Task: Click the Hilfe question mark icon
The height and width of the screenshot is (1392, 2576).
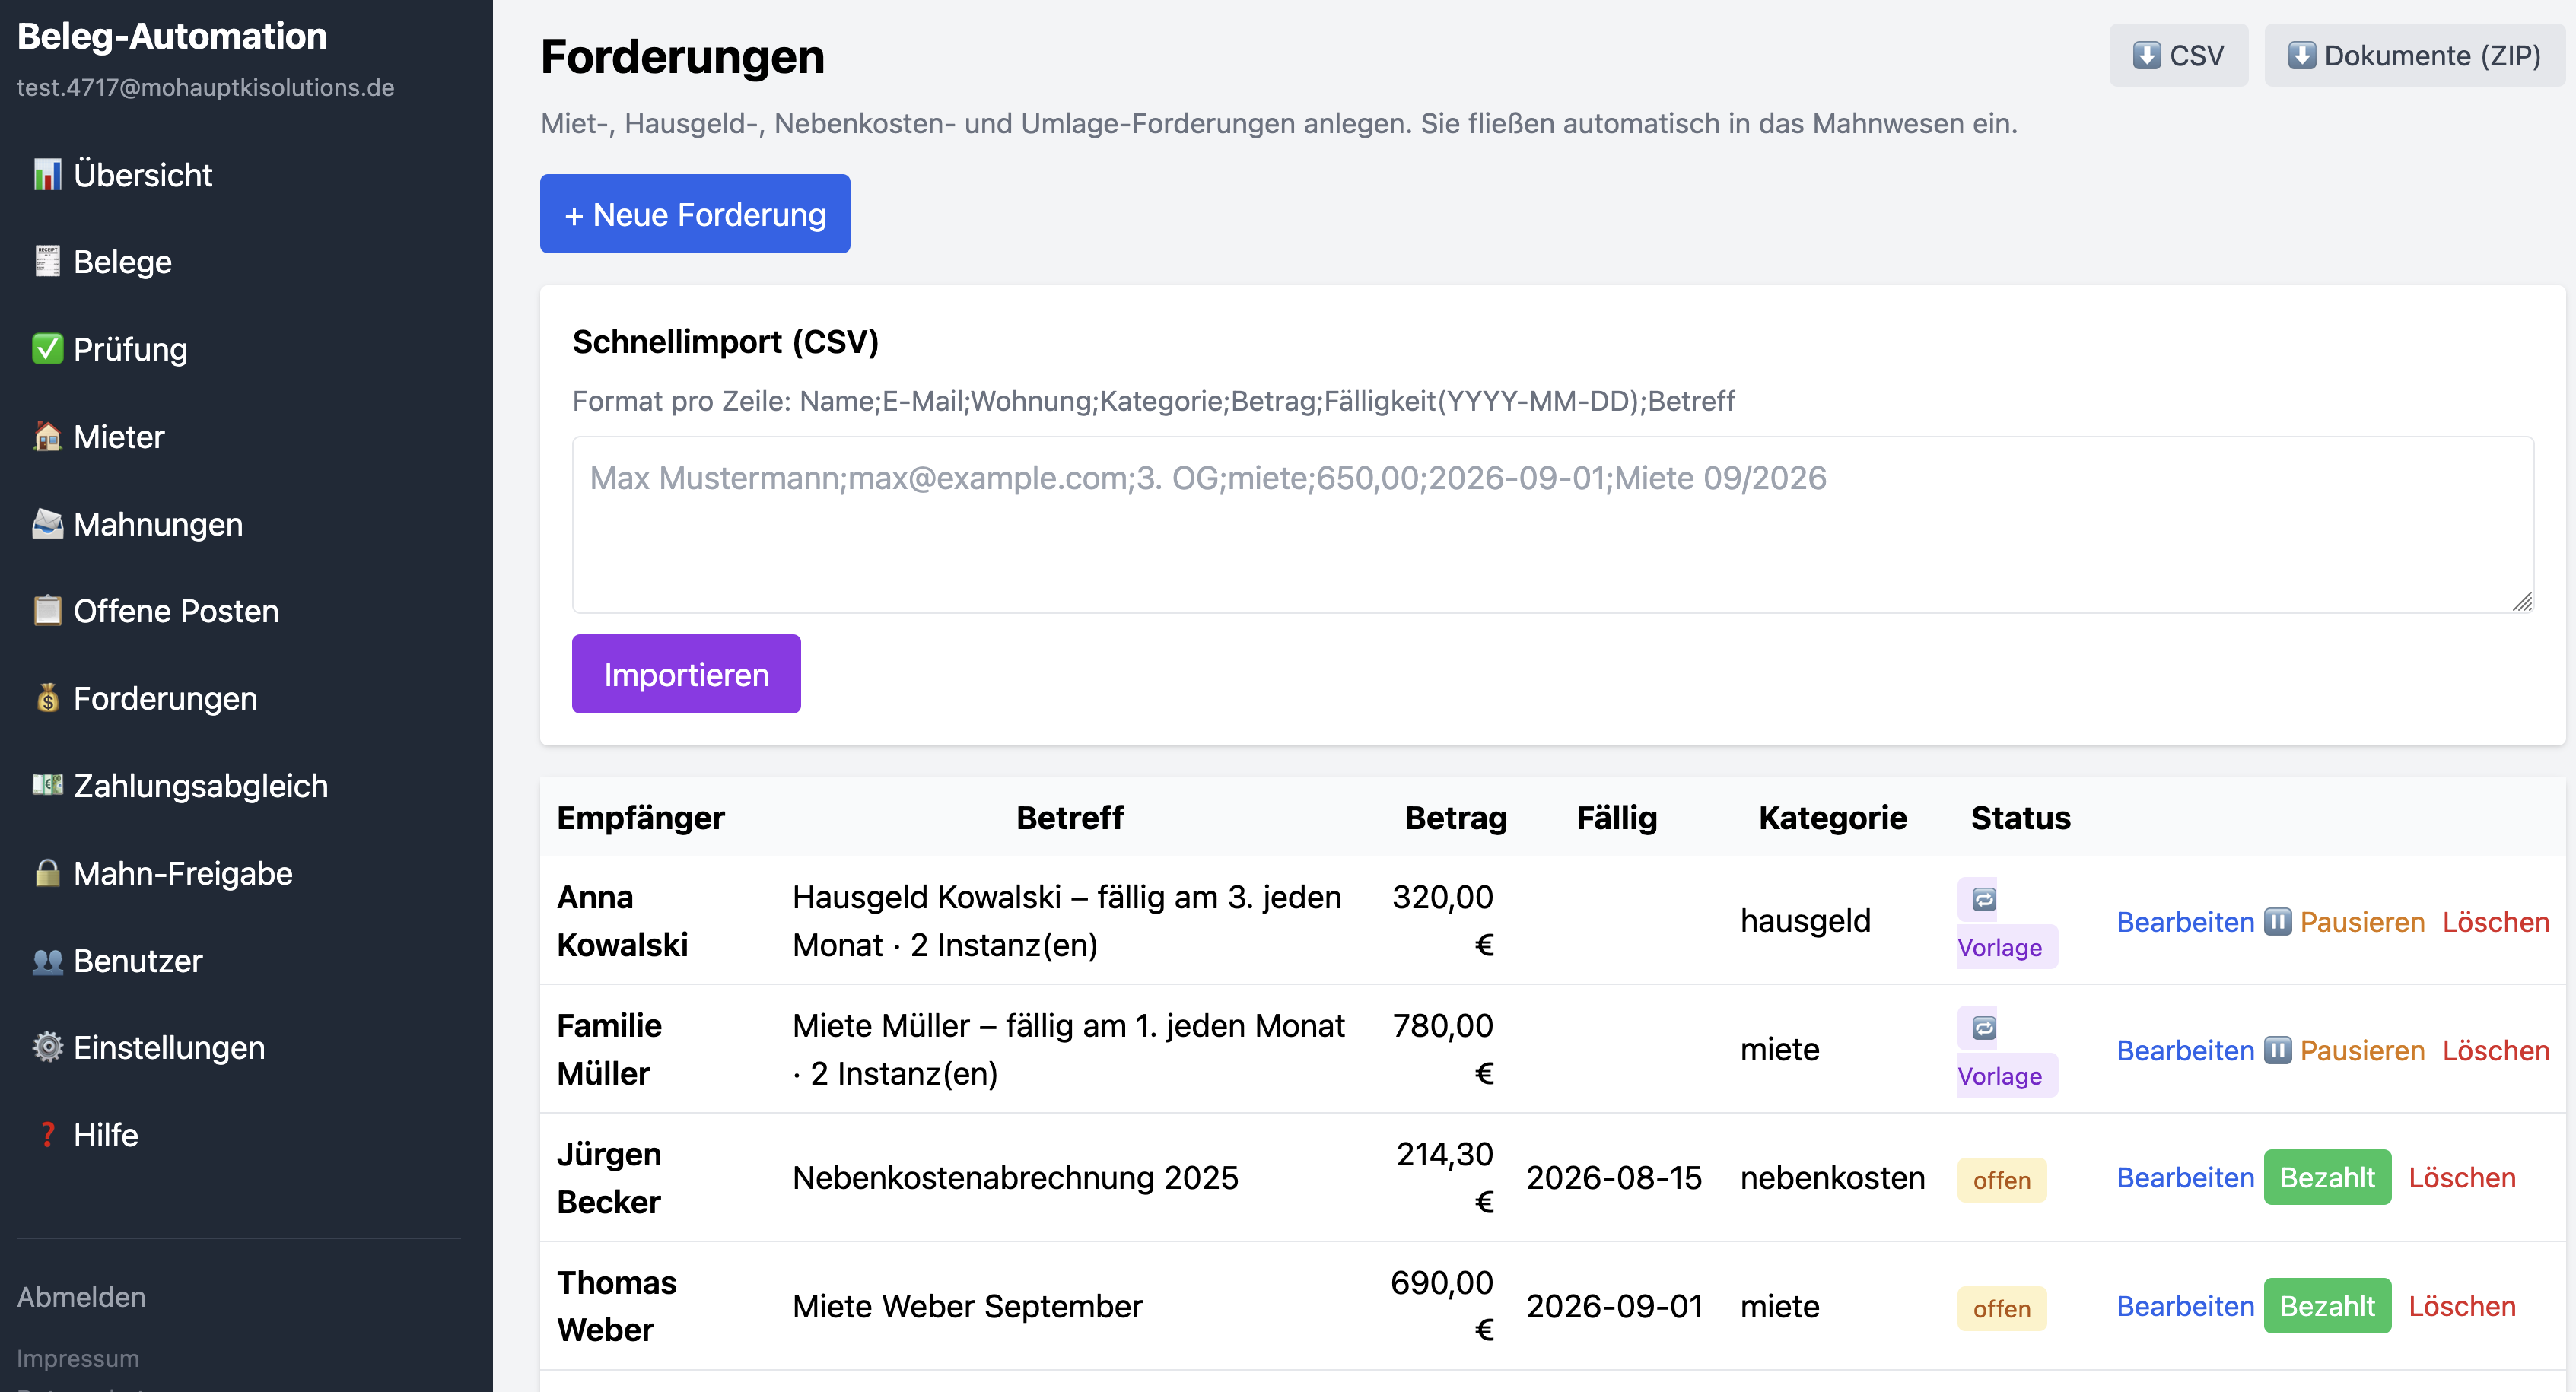Action: (x=47, y=1135)
